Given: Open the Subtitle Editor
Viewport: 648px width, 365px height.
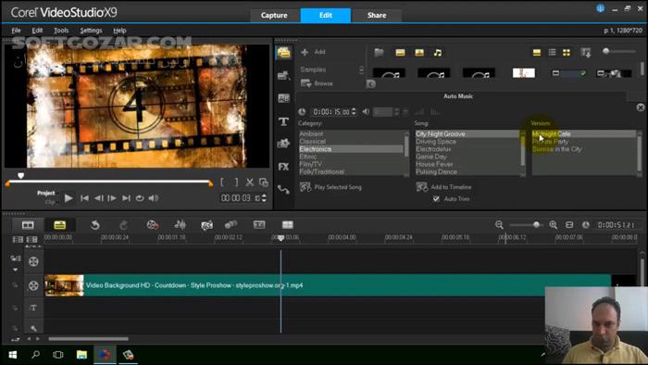Looking at the screenshot, I should coord(259,225).
